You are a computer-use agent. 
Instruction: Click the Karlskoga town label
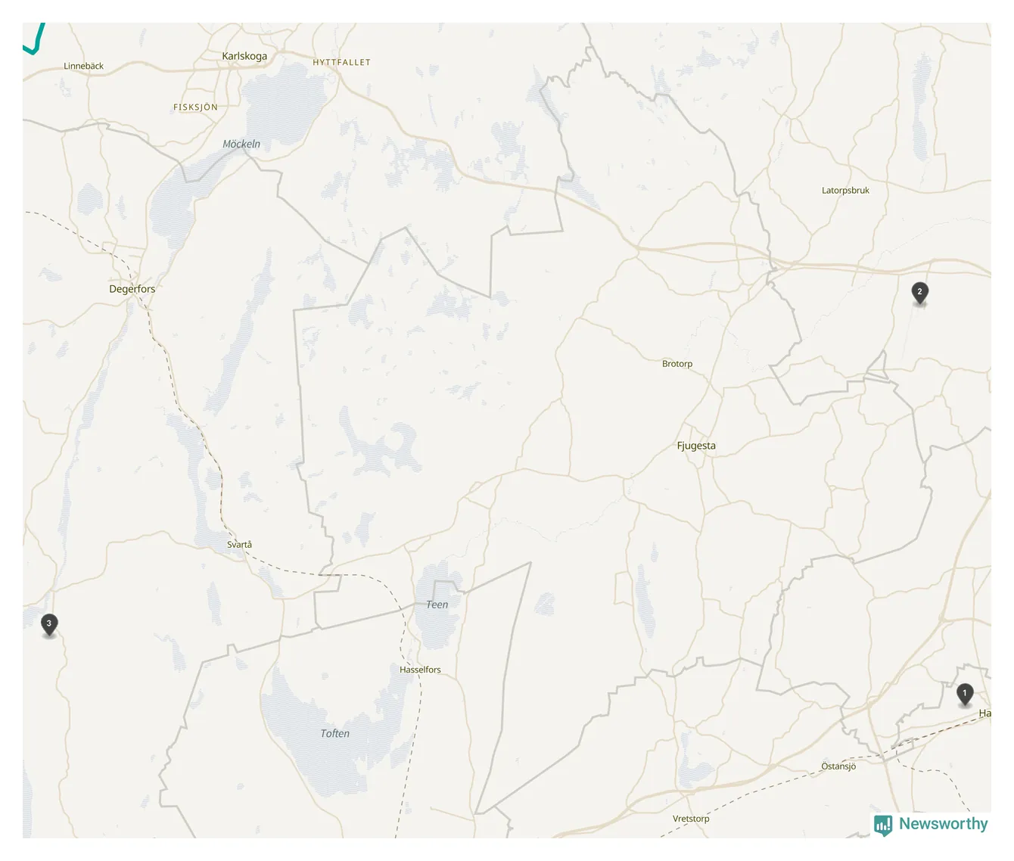[244, 56]
